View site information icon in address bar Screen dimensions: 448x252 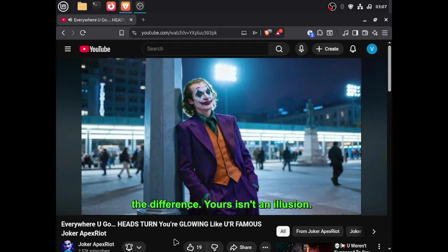point(134,33)
